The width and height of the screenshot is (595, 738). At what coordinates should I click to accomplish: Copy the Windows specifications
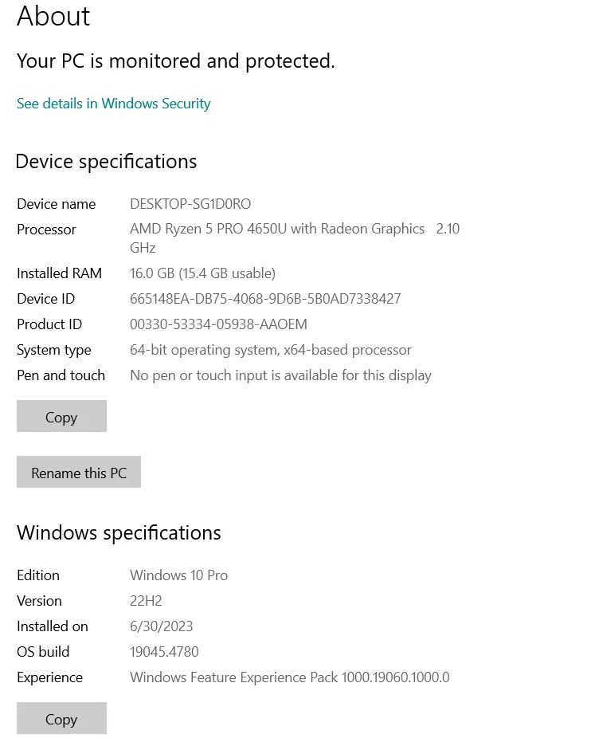pyautogui.click(x=61, y=719)
